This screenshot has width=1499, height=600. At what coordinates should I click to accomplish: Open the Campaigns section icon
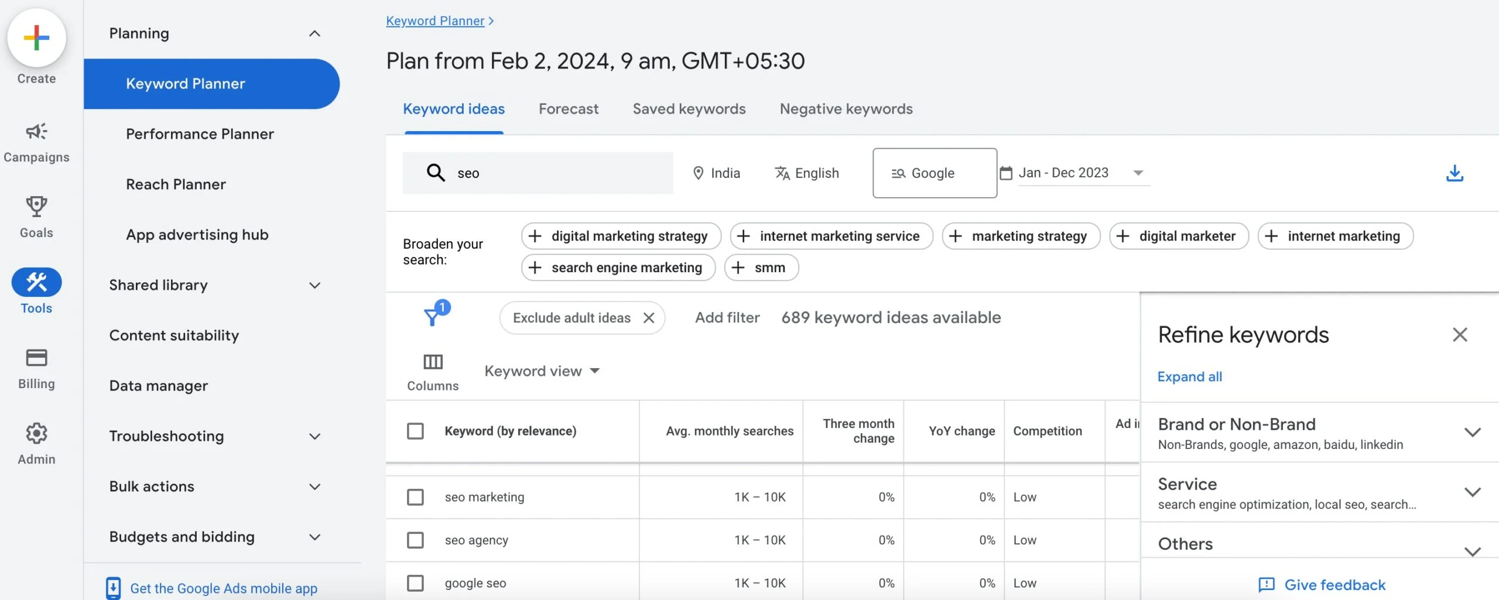point(36,131)
